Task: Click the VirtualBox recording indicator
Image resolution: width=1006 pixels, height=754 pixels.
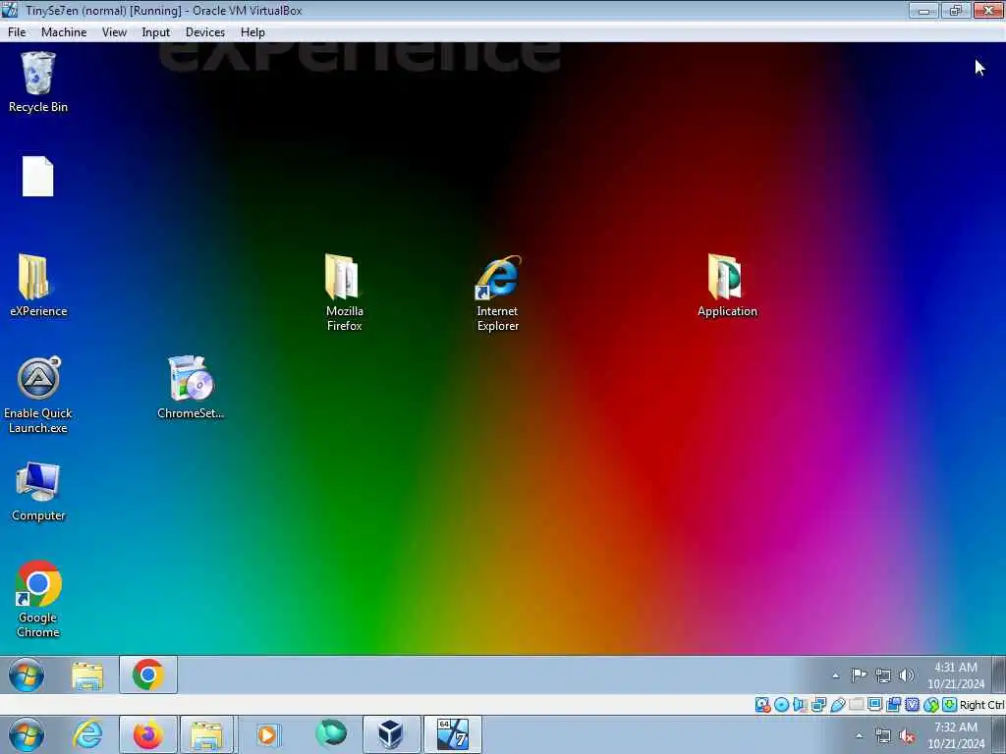Action: coord(893,705)
